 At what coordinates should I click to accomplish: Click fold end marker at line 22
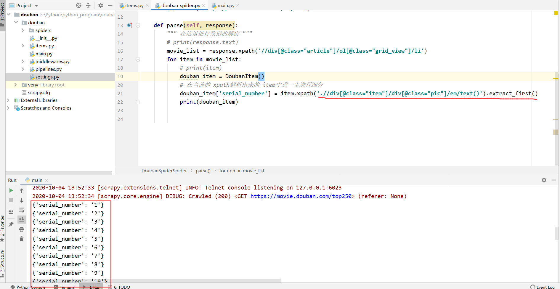click(138, 102)
